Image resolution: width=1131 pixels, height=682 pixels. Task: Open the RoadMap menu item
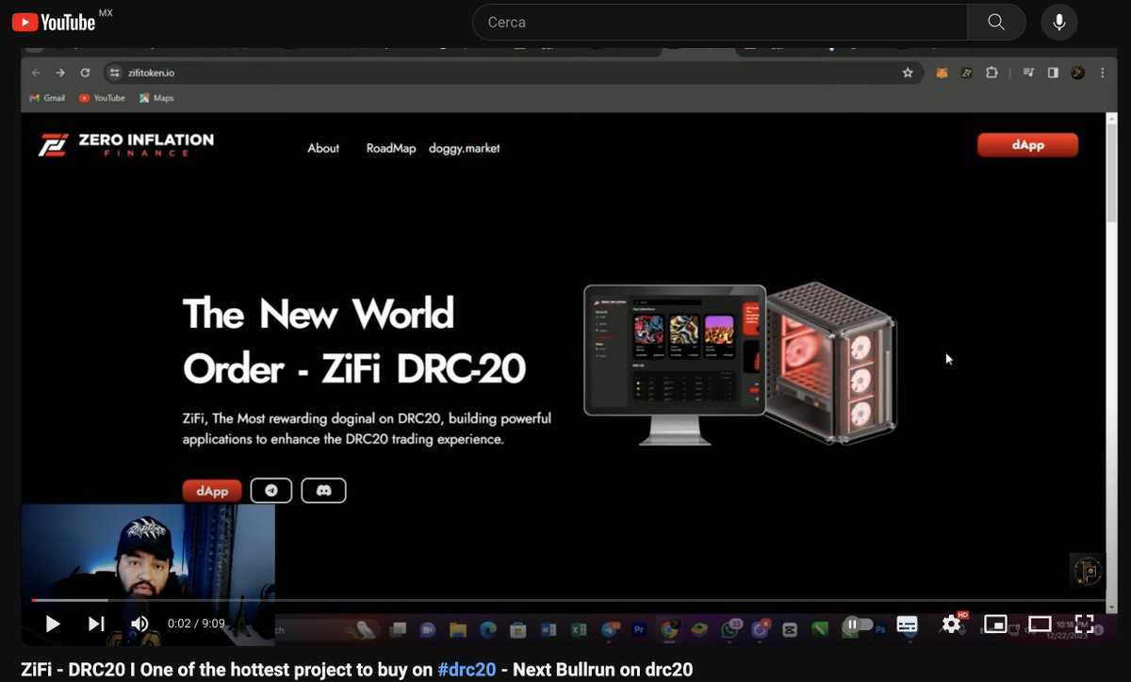tap(391, 148)
